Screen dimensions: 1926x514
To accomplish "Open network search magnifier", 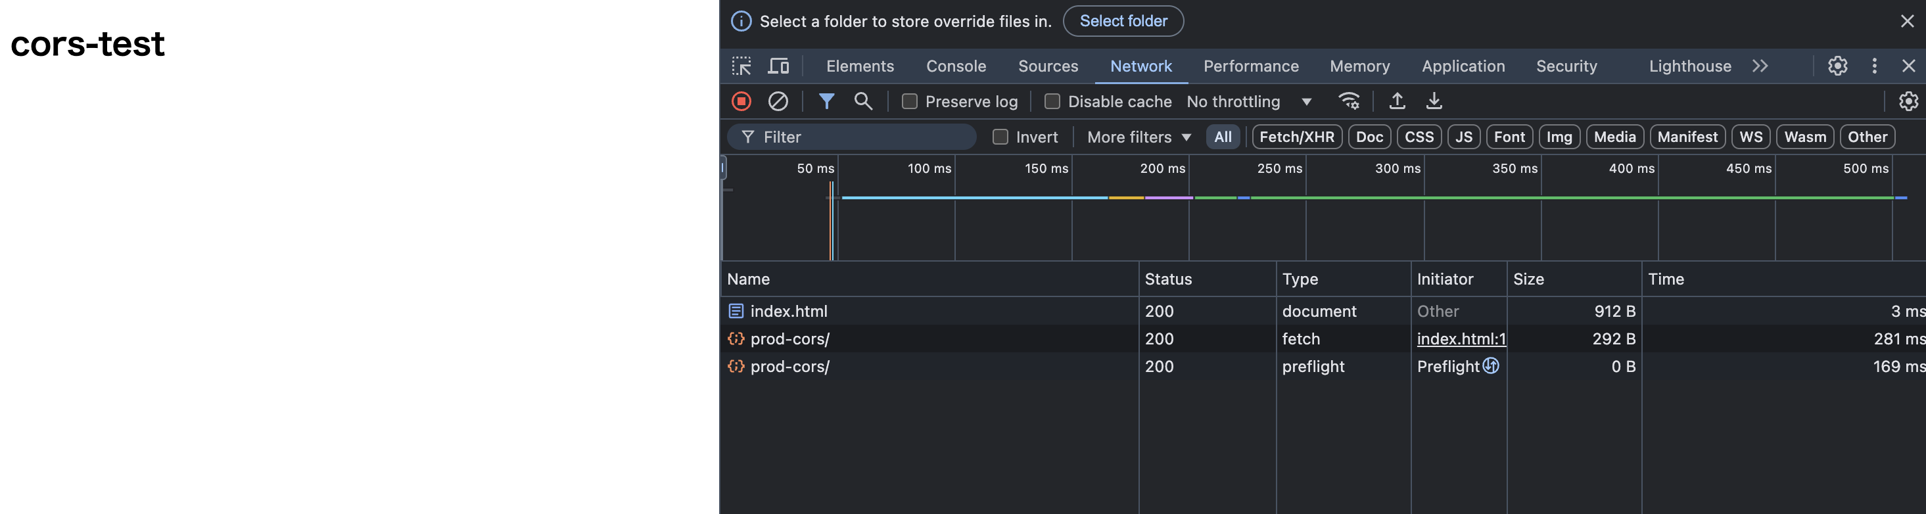I will point(863,102).
